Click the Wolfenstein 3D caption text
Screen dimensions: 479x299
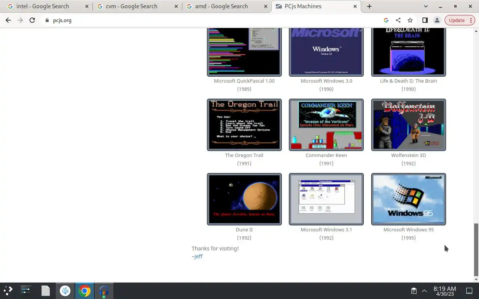(409, 155)
